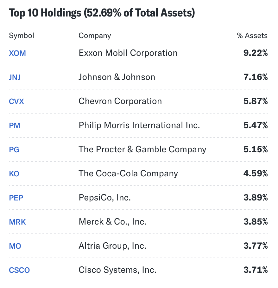Click the Johnson & Johnson company name
The height and width of the screenshot is (288, 278).
(x=117, y=77)
